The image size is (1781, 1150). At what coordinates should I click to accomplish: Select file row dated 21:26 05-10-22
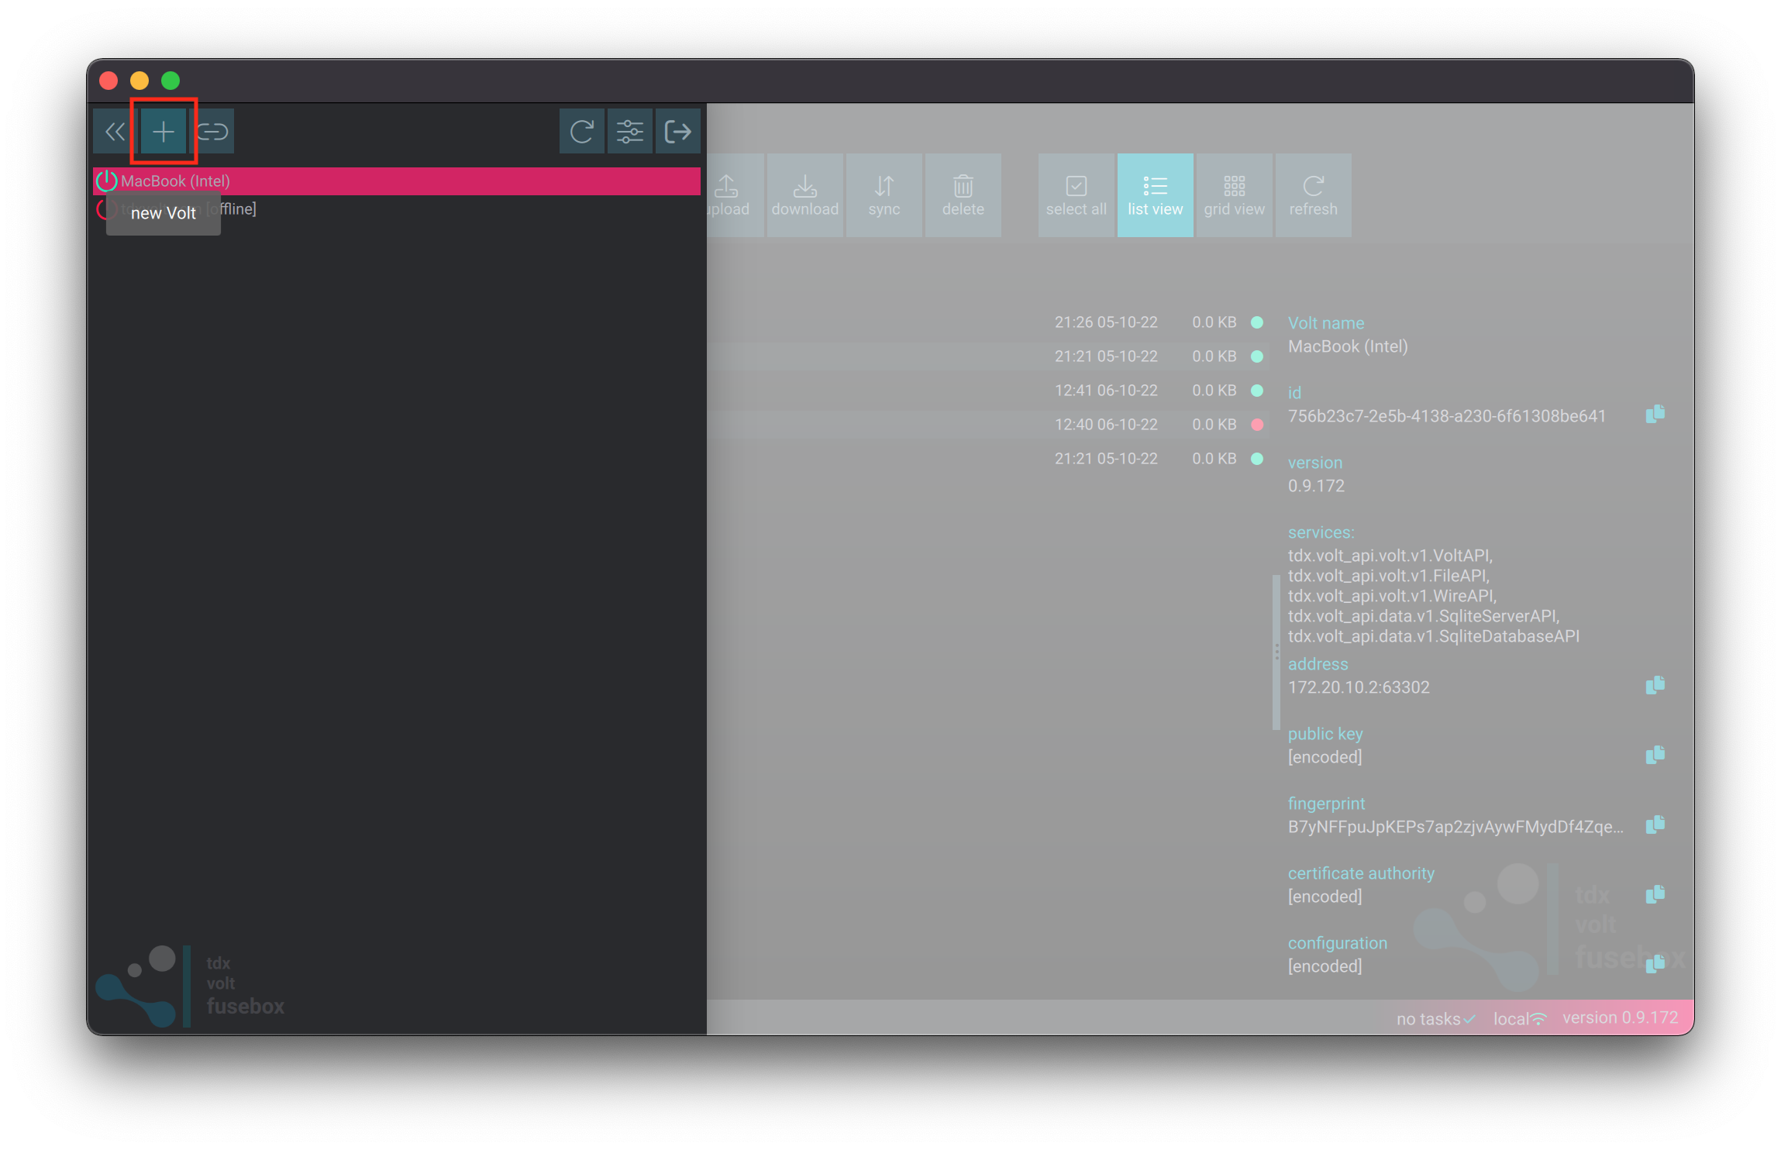click(988, 322)
